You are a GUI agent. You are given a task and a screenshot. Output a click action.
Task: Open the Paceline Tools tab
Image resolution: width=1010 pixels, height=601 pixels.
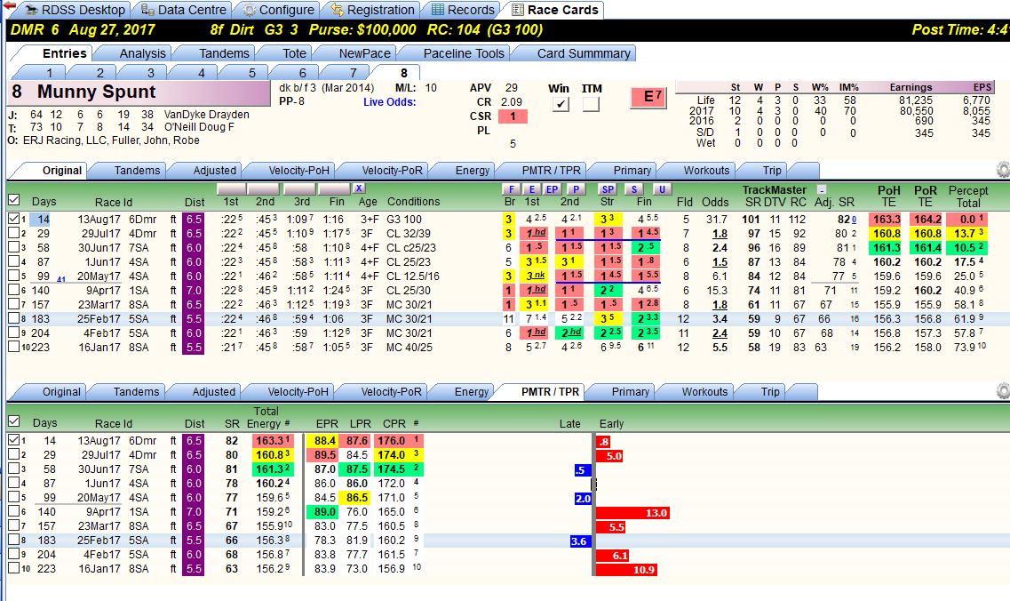pyautogui.click(x=463, y=53)
